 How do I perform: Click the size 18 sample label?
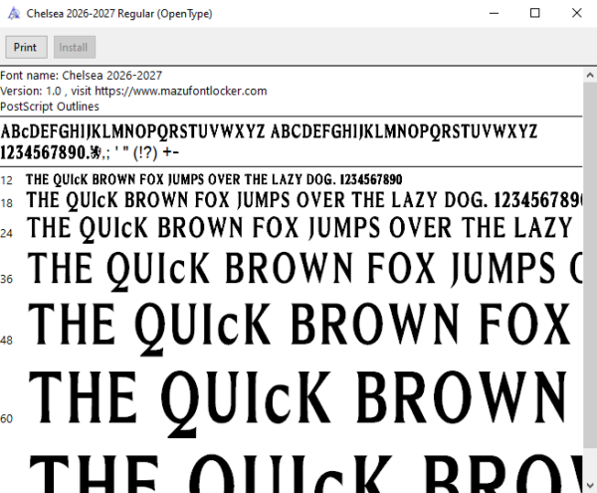click(x=7, y=203)
